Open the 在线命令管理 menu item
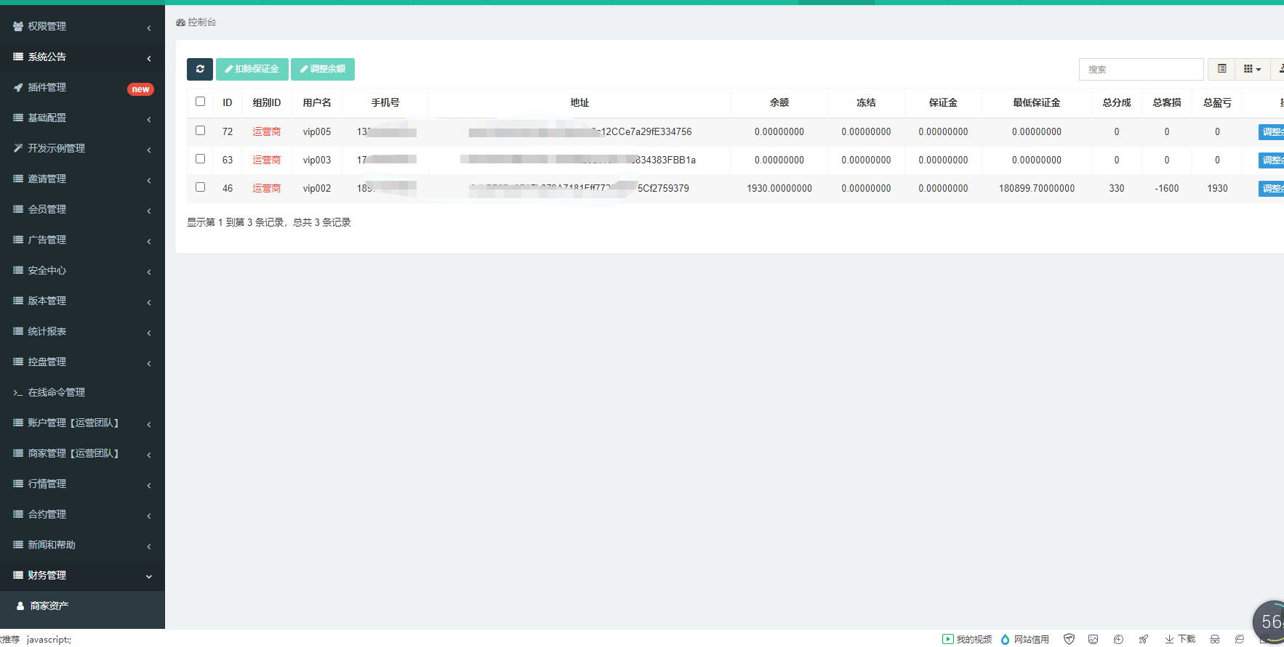The image size is (1284, 647). [57, 392]
